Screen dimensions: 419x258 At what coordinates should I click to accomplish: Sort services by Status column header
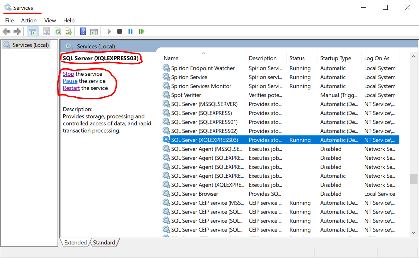(297, 58)
